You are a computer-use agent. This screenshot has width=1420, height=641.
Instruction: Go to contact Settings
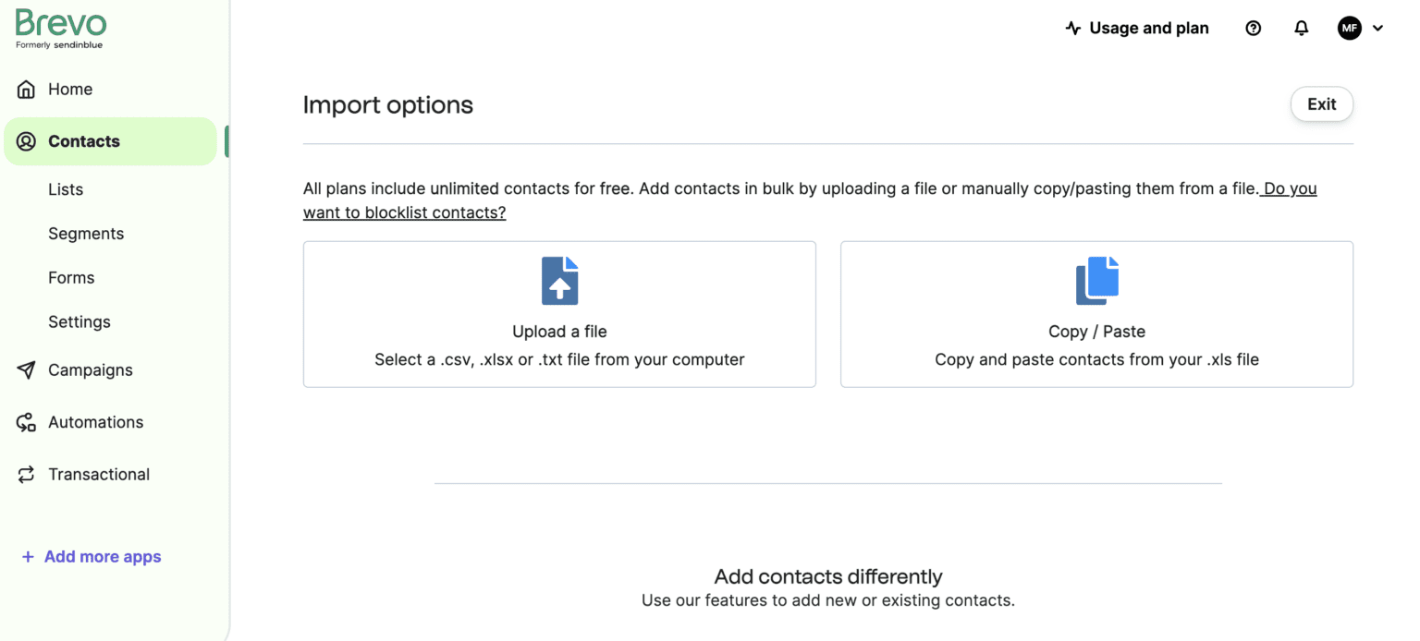80,321
